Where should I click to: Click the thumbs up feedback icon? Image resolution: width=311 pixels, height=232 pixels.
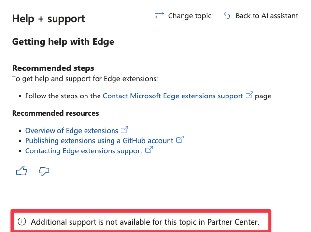pyautogui.click(x=22, y=171)
